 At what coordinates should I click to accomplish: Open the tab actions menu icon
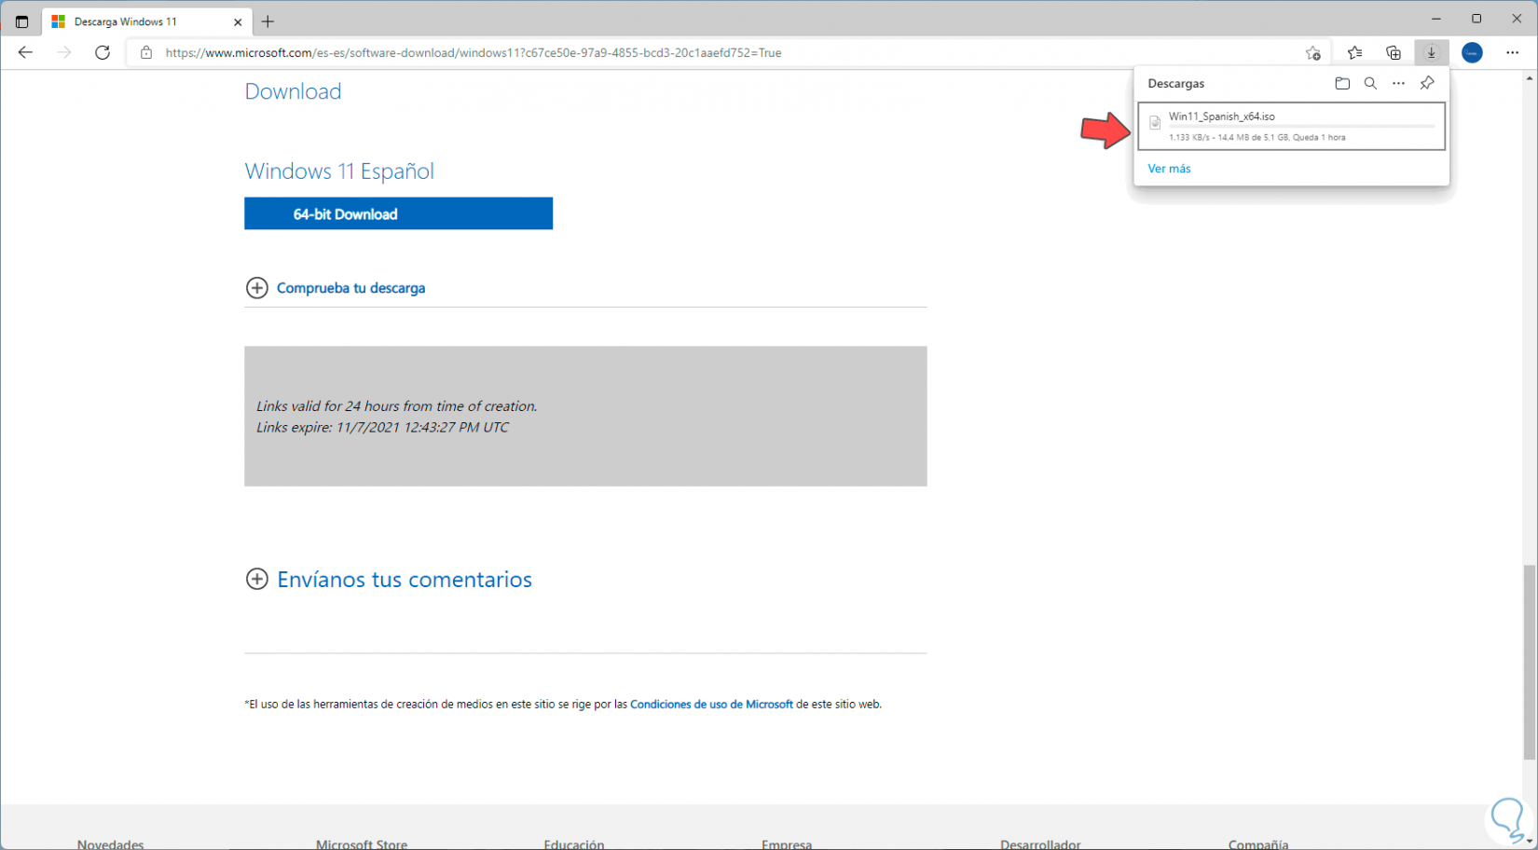pyautogui.click(x=21, y=21)
